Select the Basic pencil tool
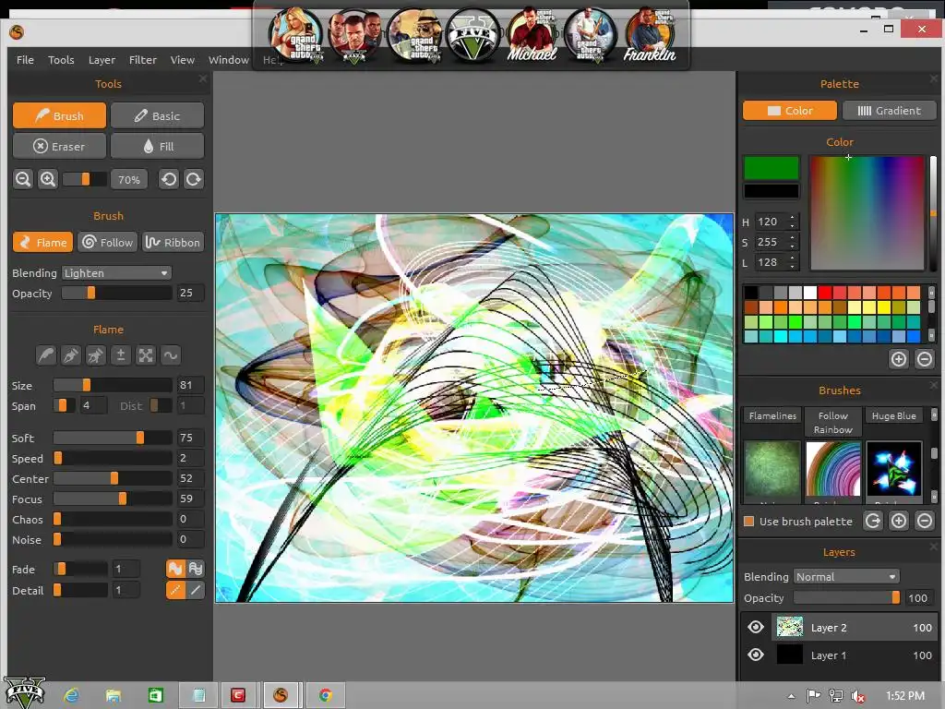 (x=157, y=115)
